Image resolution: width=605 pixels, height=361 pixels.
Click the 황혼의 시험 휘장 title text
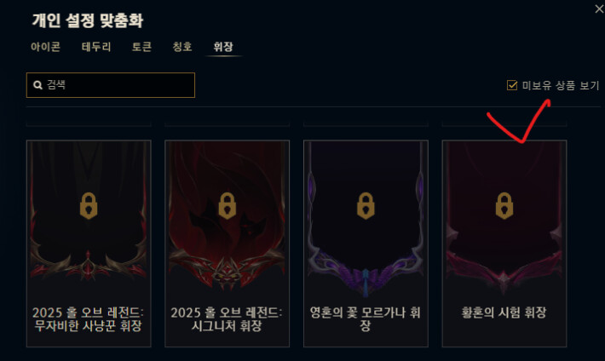(x=504, y=312)
